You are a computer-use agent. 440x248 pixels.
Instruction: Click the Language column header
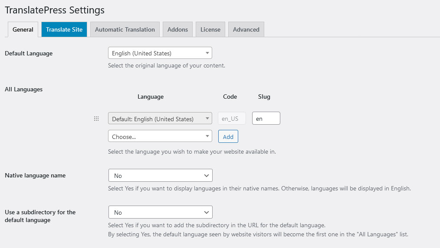151,97
